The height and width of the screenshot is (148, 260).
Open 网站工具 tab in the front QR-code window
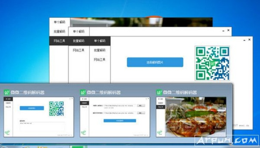100,60
